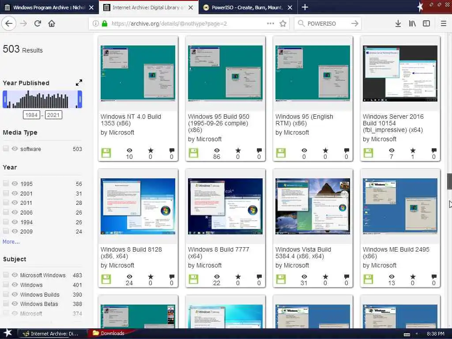
Task: Show site information icon in address bar
Action: pyautogui.click(x=96, y=24)
